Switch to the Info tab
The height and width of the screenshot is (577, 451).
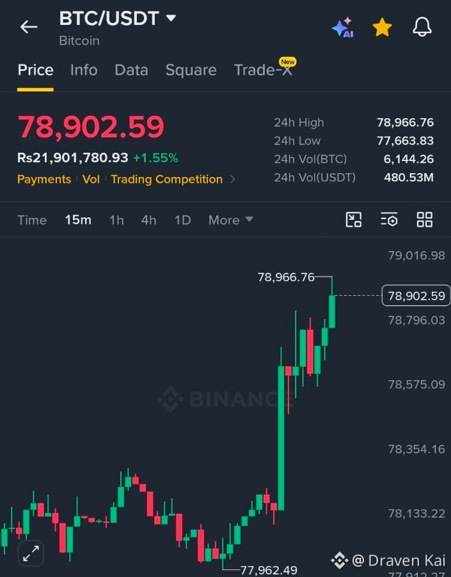[x=84, y=70]
